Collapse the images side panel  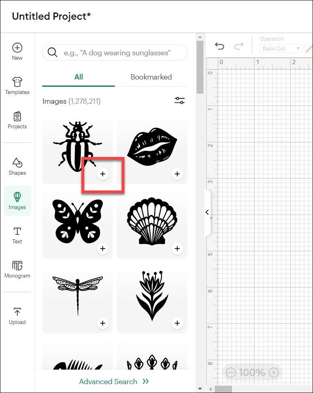(x=207, y=212)
